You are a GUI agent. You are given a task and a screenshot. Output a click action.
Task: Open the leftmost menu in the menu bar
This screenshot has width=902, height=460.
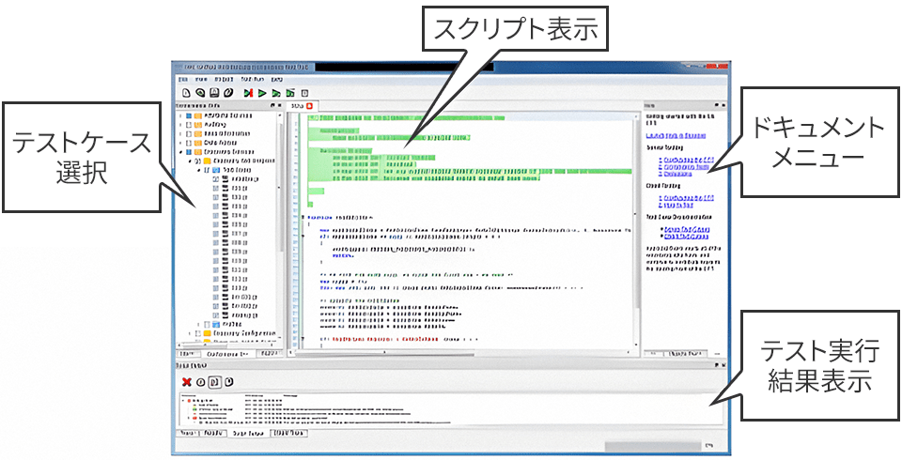pos(183,79)
